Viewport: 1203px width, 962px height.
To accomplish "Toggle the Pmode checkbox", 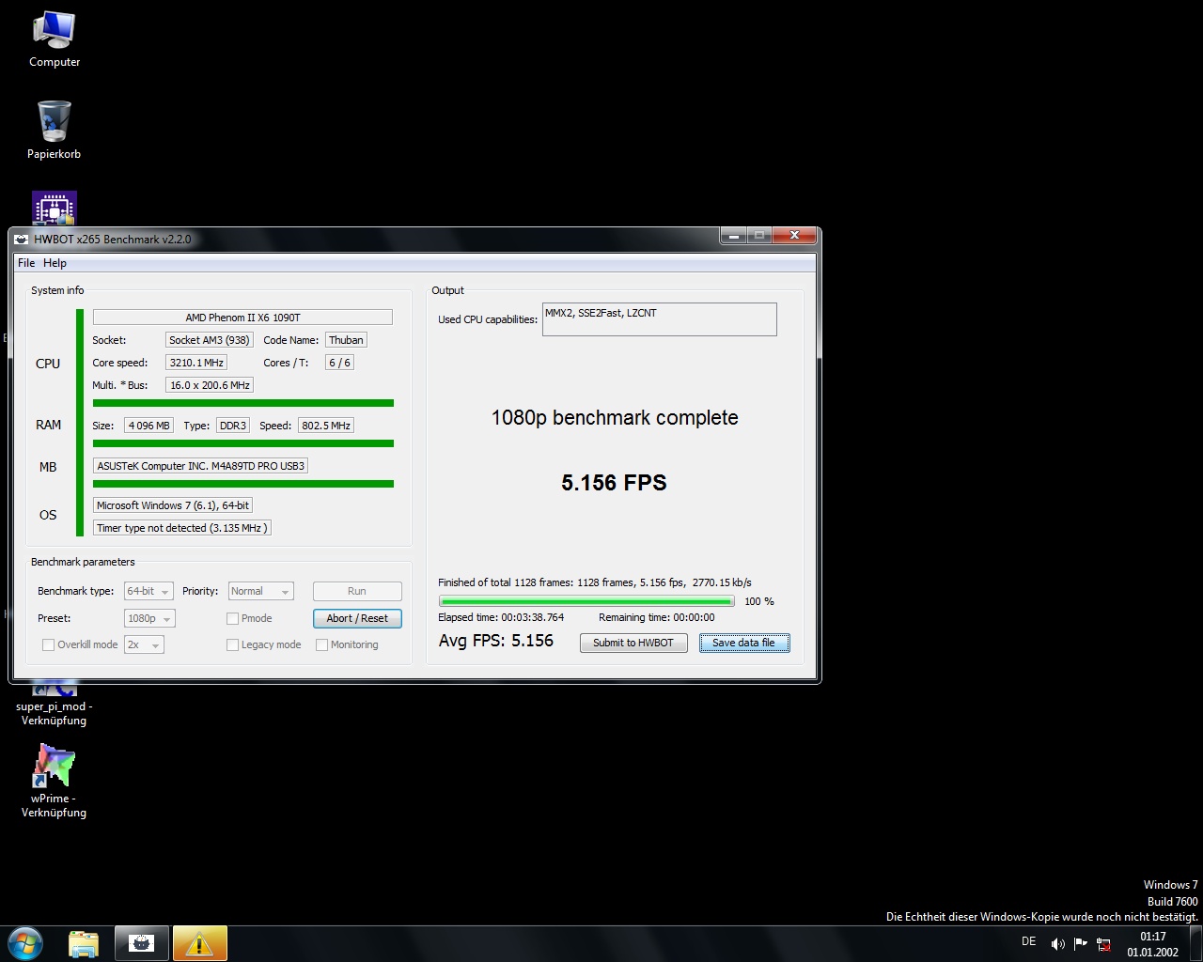I will (232, 618).
